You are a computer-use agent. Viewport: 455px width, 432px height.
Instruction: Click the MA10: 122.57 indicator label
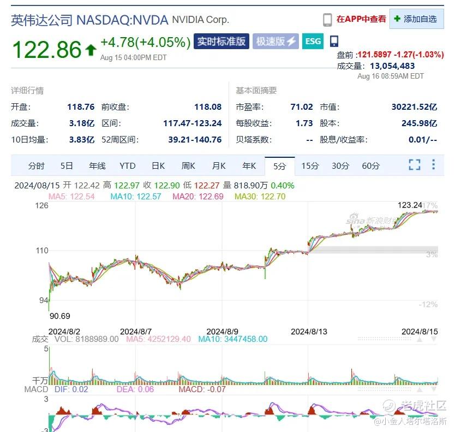tap(135, 197)
